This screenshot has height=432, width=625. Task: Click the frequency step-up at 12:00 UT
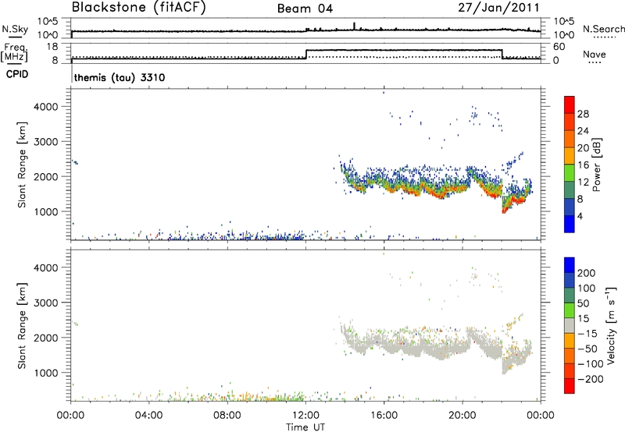pos(305,54)
